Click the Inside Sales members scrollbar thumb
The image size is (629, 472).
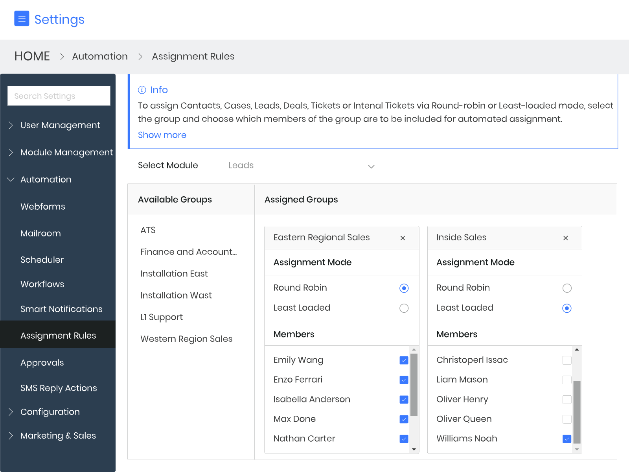(x=577, y=412)
